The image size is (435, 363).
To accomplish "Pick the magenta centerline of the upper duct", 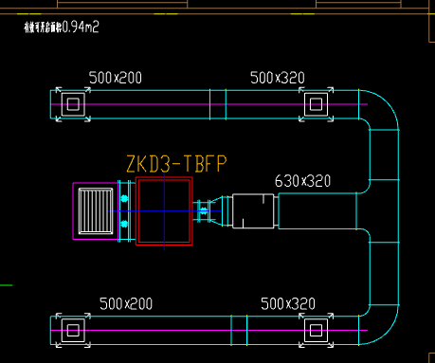I will tap(208, 104).
